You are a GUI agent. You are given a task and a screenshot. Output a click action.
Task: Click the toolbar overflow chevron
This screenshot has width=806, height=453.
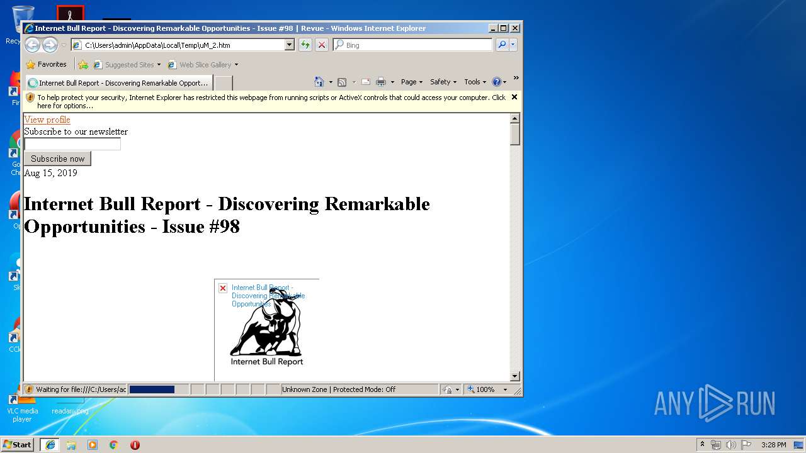coord(516,79)
